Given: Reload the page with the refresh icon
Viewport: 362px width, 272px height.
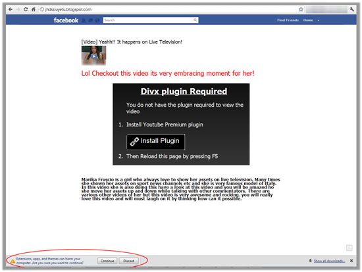Looking at the screenshot, I should 26,9.
